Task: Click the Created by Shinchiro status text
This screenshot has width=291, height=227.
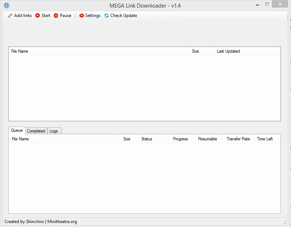Action: tap(40, 222)
